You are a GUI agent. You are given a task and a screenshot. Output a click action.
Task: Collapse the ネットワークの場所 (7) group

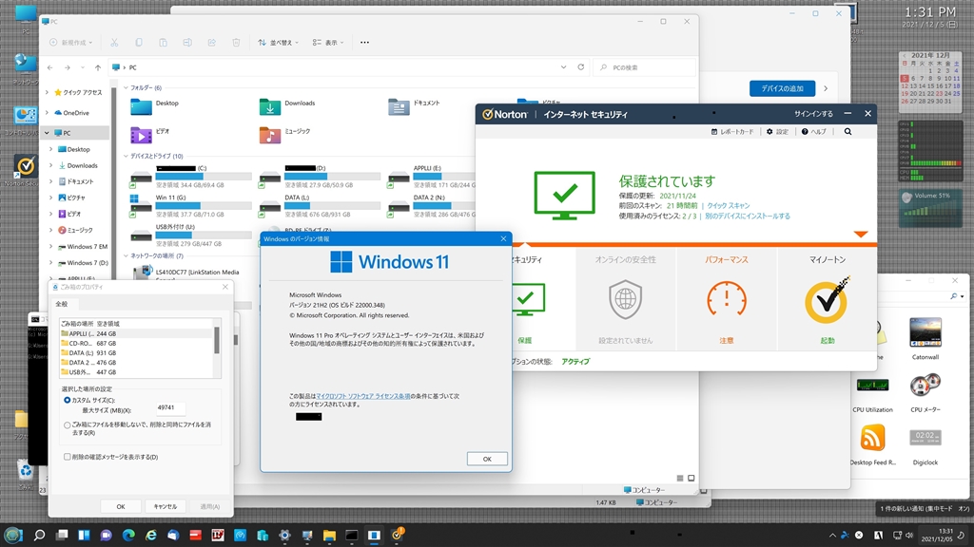pos(127,255)
